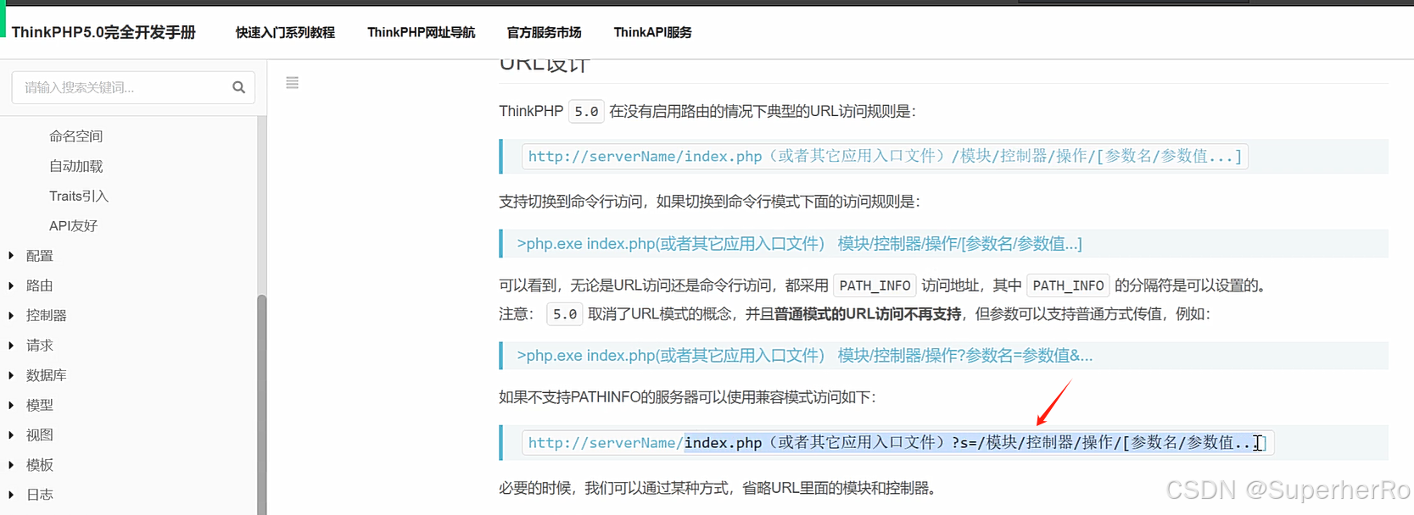The width and height of the screenshot is (1414, 515).
Task: Select the 日志 sidebar entry
Action: pyautogui.click(x=40, y=495)
